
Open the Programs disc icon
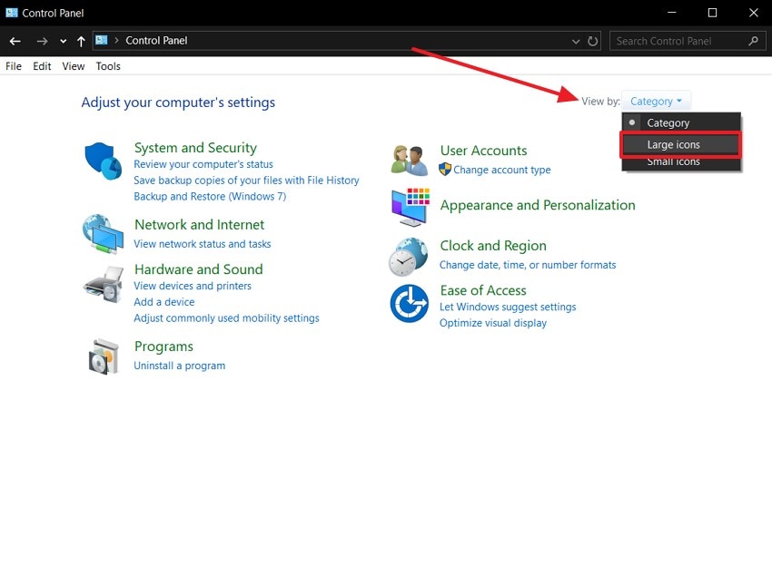point(104,356)
